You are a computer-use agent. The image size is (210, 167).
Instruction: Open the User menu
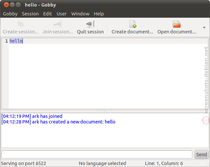(x=61, y=14)
